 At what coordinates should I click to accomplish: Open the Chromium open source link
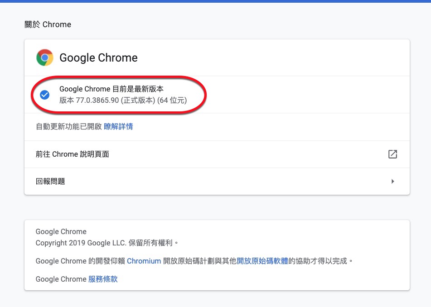[144, 261]
